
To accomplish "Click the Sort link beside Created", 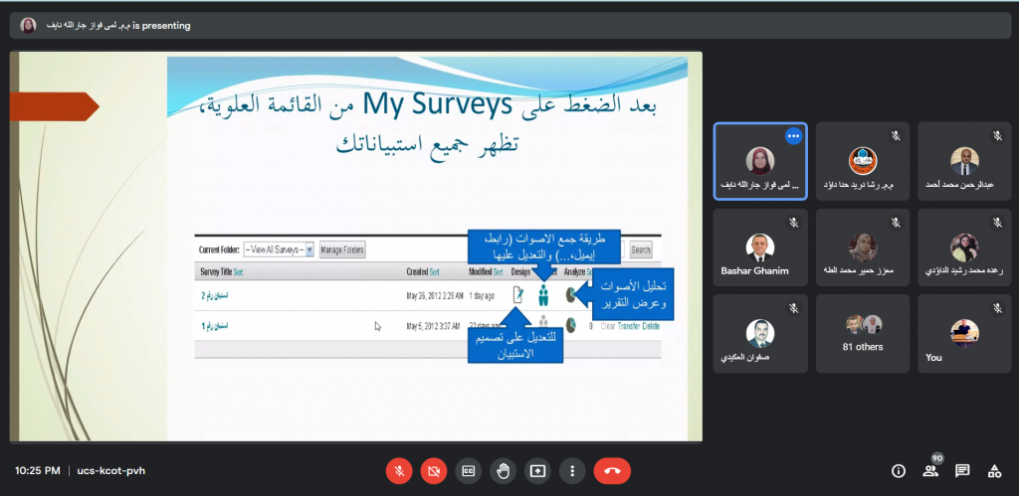I will click(x=436, y=271).
